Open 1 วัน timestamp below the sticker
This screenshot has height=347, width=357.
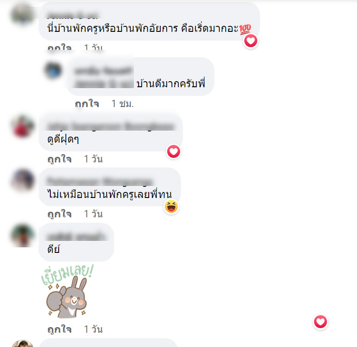[x=93, y=329]
